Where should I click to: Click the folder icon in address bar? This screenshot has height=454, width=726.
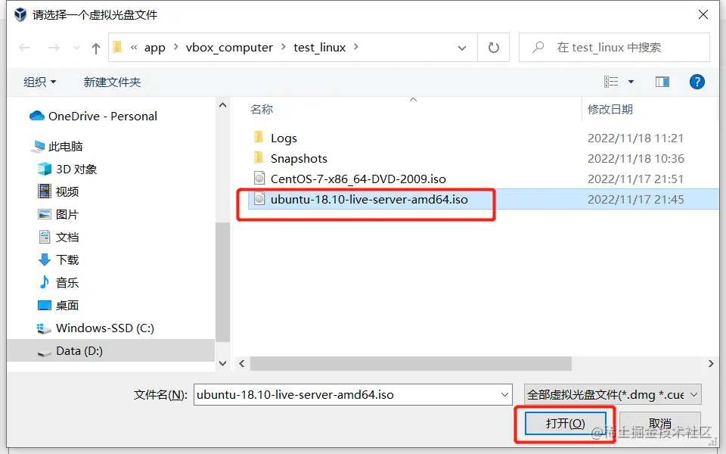tap(118, 47)
